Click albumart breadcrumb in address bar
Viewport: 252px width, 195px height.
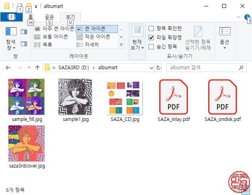[x=107, y=68]
